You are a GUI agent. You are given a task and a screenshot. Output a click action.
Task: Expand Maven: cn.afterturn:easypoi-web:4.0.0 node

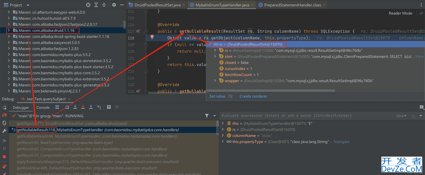[x=9, y=12]
